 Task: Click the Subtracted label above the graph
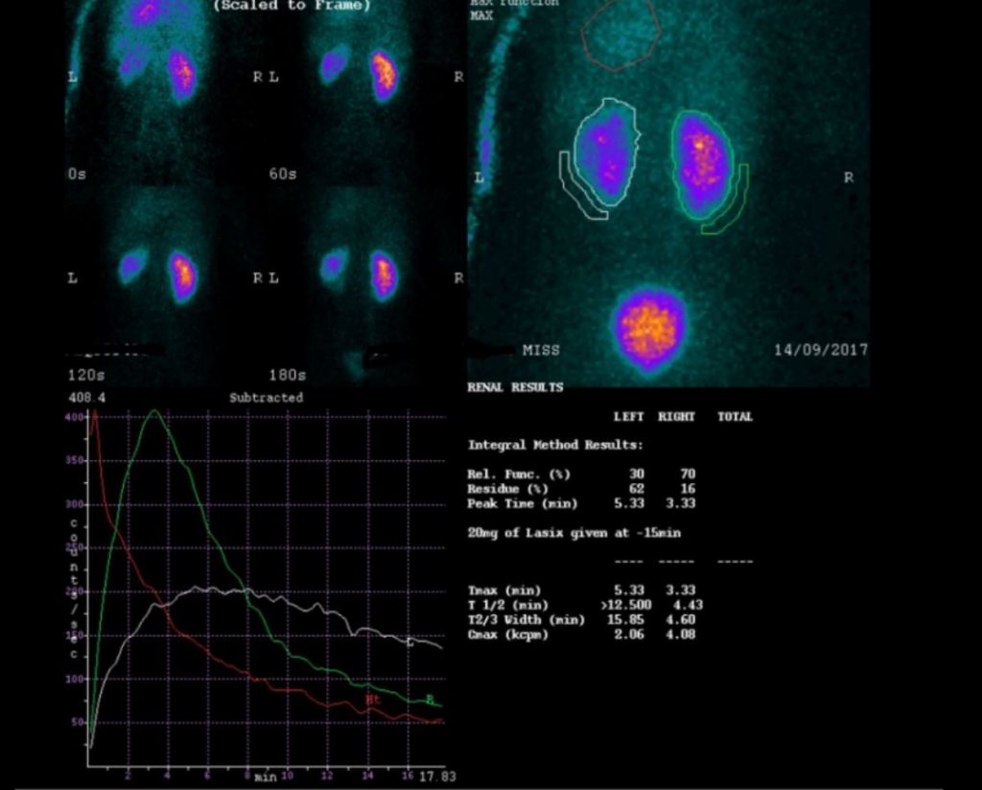click(x=266, y=397)
